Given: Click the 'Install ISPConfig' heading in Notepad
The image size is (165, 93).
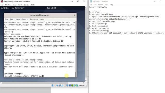Looking at the screenshot, I should [98, 7].
